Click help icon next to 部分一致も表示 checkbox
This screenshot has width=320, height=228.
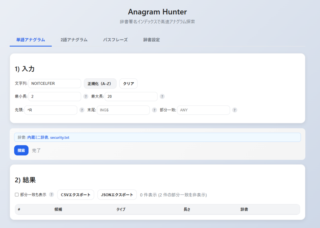point(52,195)
